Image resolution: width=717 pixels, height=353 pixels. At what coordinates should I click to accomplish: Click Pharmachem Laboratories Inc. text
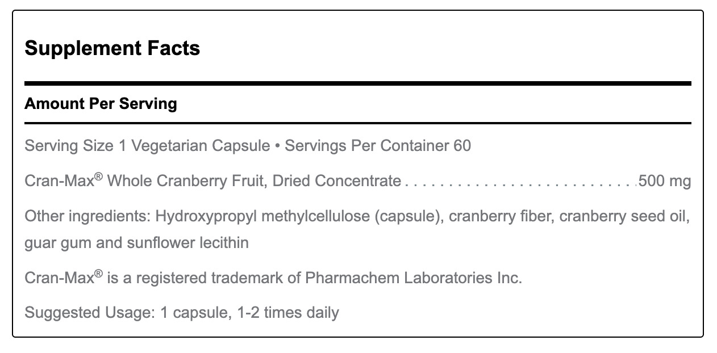tap(414, 278)
